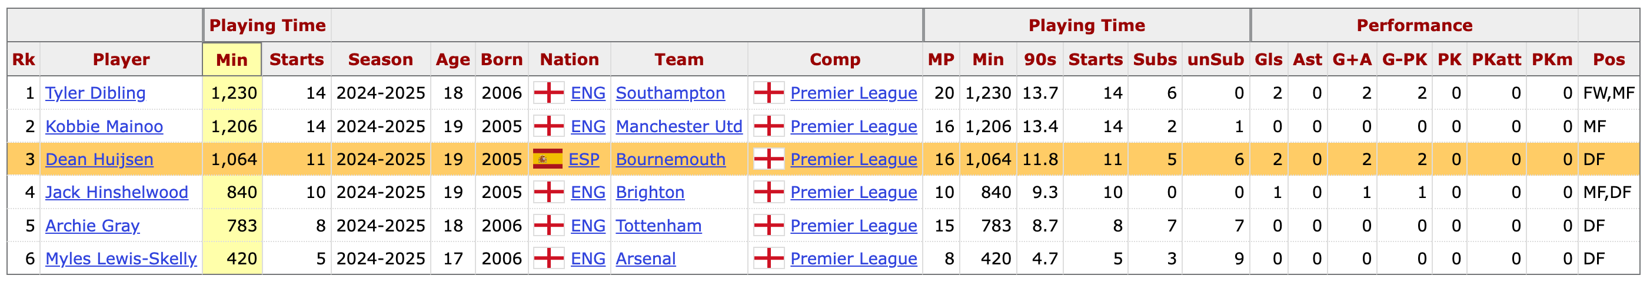Sort by the Gls performance column
Image resolution: width=1650 pixels, height=282 pixels.
(1268, 59)
